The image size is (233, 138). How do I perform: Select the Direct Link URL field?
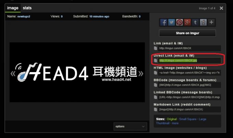click(x=189, y=60)
